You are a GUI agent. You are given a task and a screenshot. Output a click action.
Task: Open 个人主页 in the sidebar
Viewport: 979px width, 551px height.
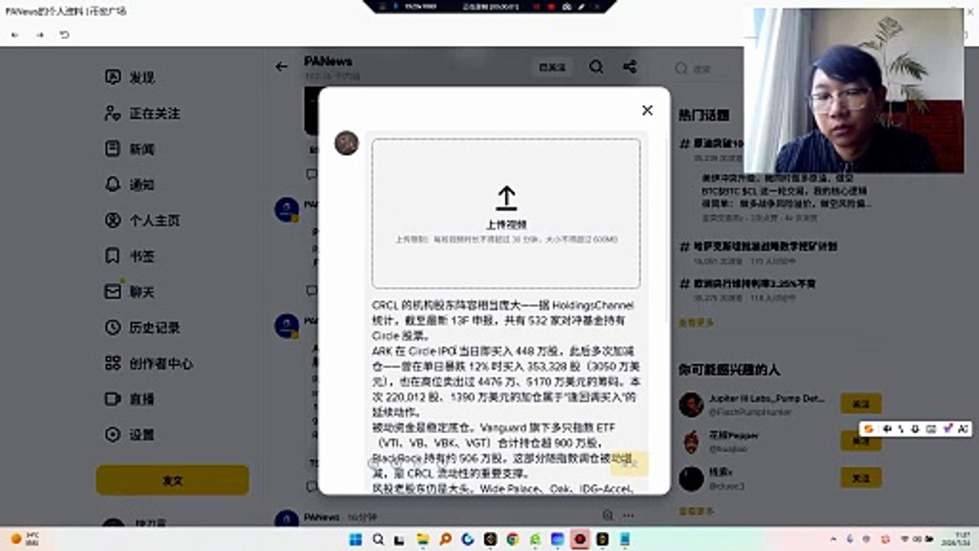(142, 220)
